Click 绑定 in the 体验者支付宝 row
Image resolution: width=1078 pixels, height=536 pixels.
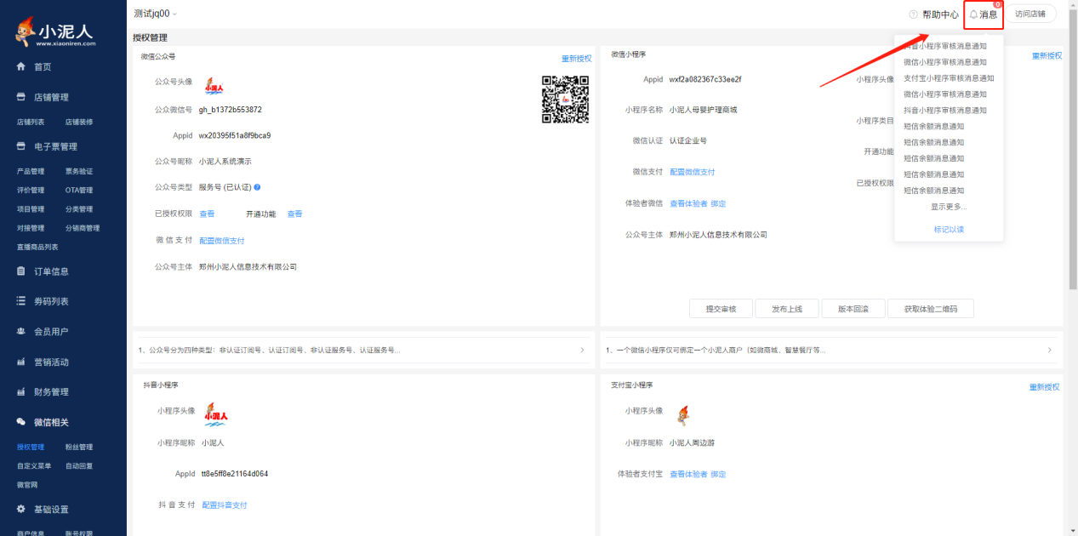(719, 474)
